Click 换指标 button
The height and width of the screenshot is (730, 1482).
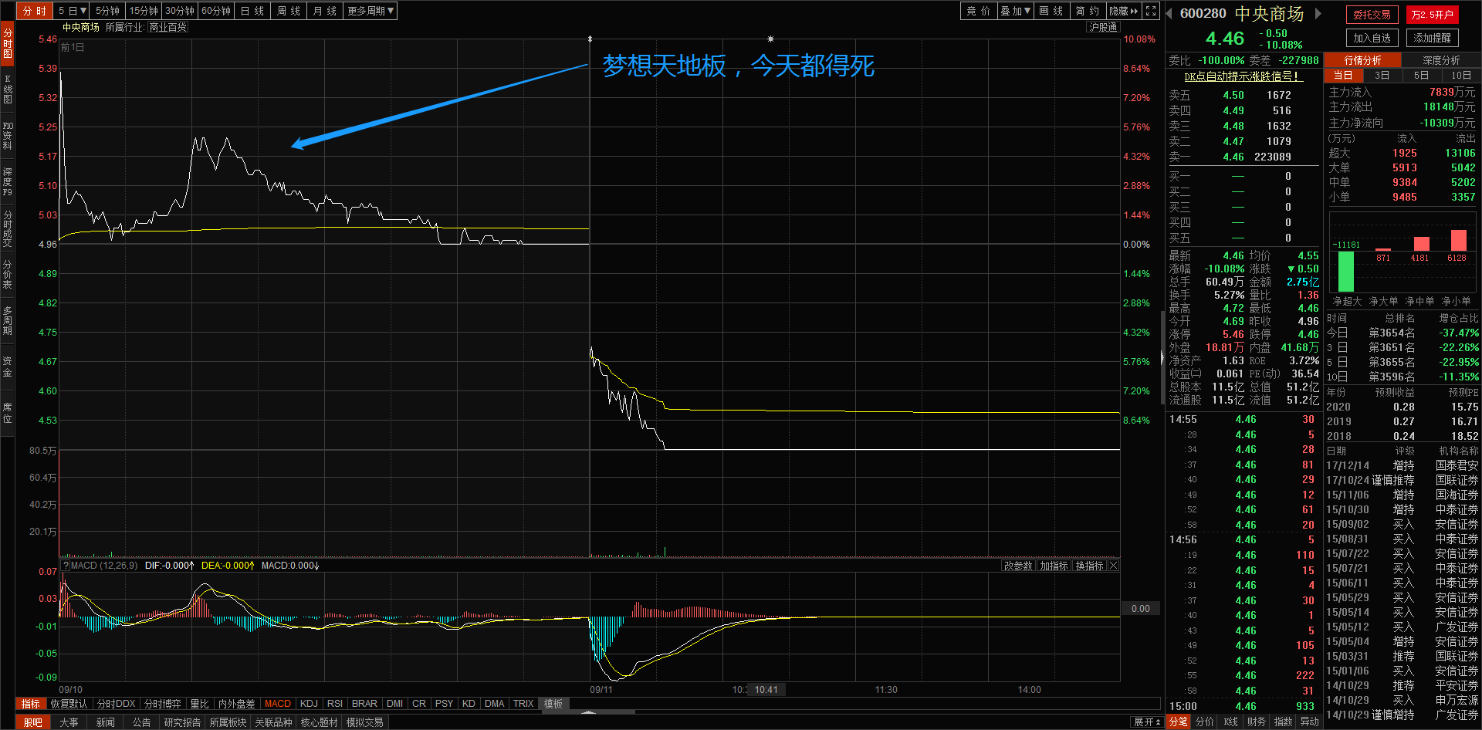click(1089, 566)
